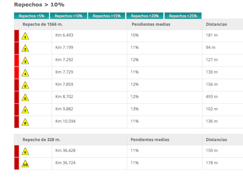The width and height of the screenshot is (243, 178).
Task: Click the Repechos >10% tab
Action: coord(68,16)
